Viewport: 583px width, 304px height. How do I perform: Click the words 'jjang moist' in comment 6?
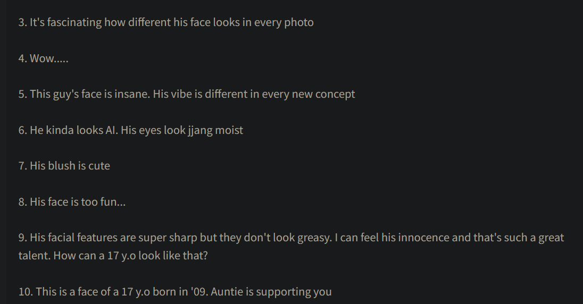215,130
